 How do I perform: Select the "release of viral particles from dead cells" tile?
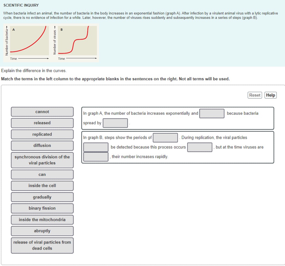click(x=42, y=245)
